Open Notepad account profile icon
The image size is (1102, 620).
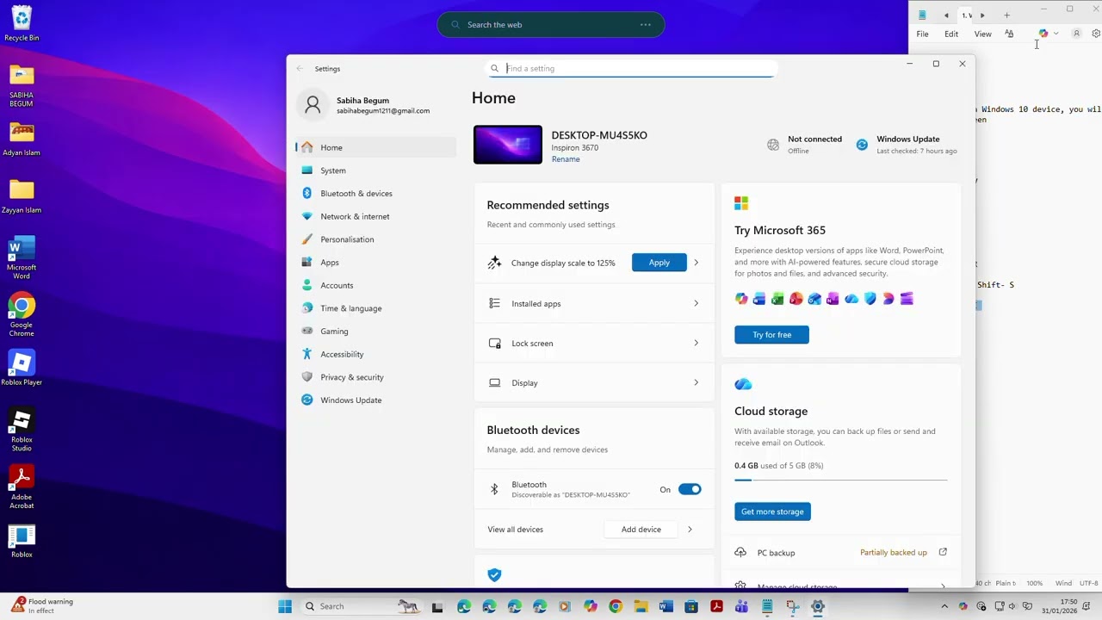[x=1076, y=34]
